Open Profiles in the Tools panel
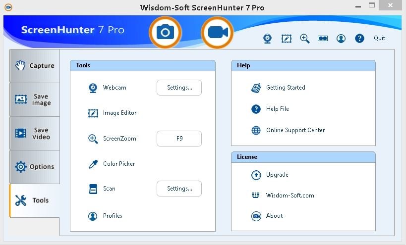 (112, 216)
